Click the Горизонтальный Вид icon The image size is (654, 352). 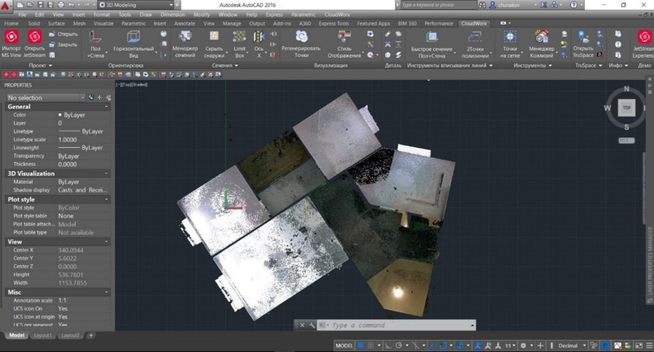[133, 37]
